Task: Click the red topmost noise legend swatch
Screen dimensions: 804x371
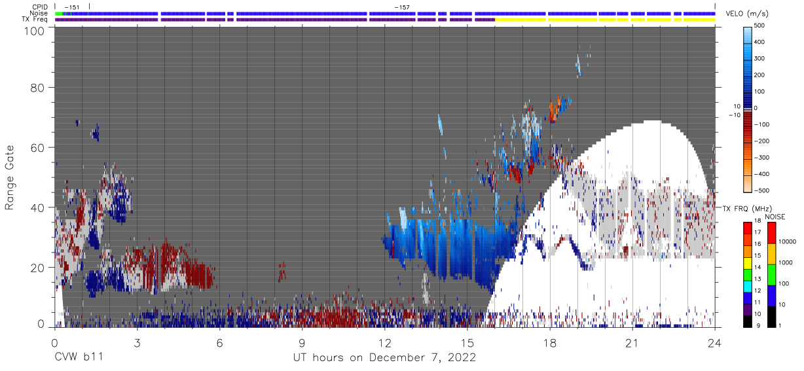Action: point(772,233)
